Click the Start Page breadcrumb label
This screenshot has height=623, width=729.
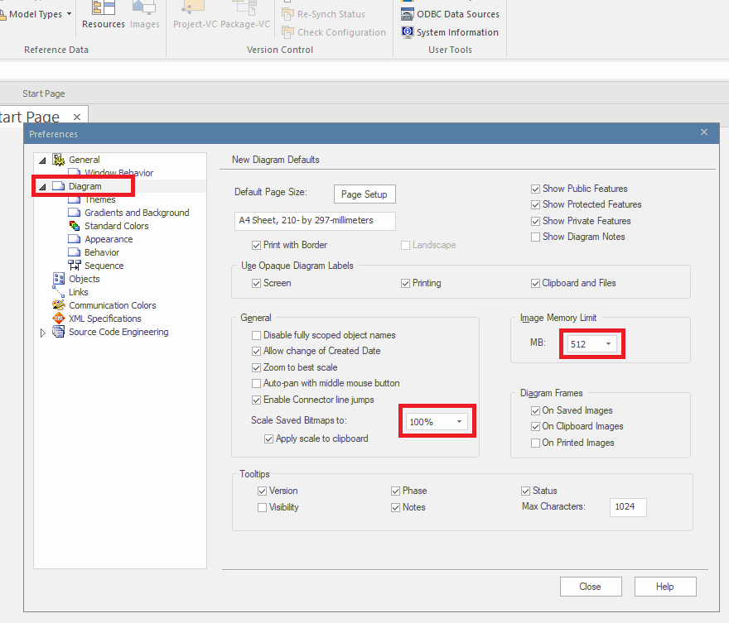tap(44, 93)
